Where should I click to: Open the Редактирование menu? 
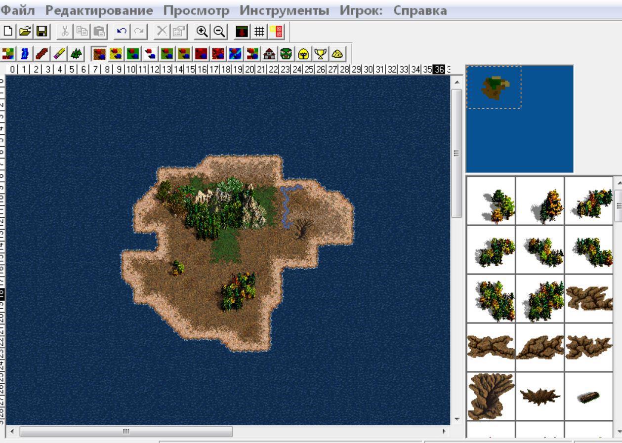(x=99, y=10)
